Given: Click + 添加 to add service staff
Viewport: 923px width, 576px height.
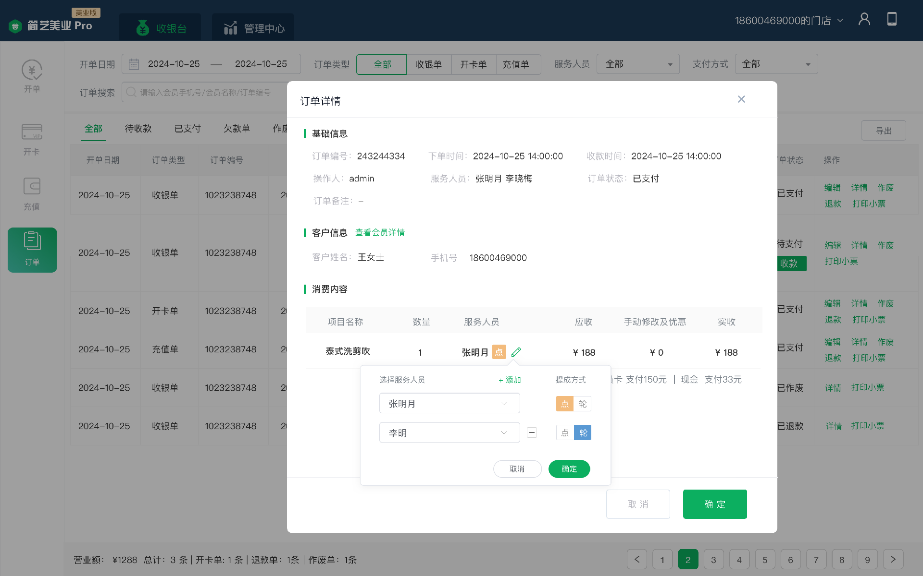Looking at the screenshot, I should point(510,380).
